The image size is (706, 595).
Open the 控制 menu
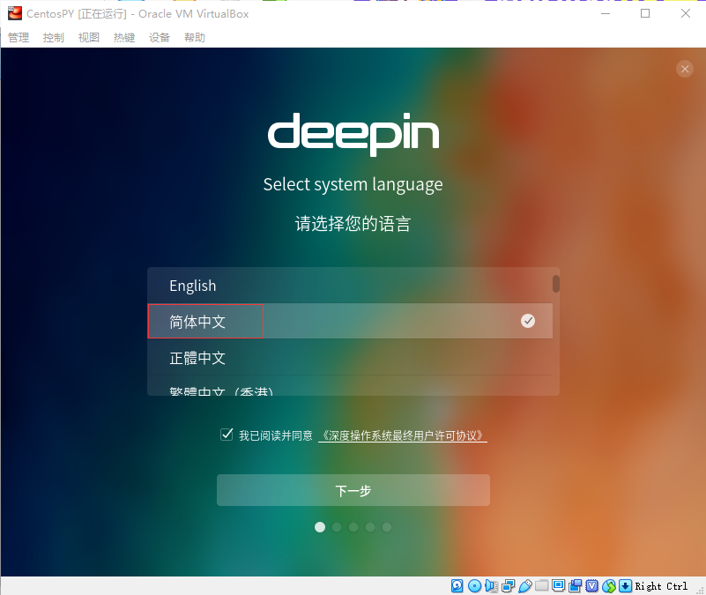coord(54,37)
